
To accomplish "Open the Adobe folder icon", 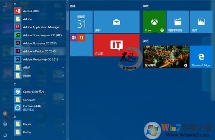I will (x=18, y=19).
